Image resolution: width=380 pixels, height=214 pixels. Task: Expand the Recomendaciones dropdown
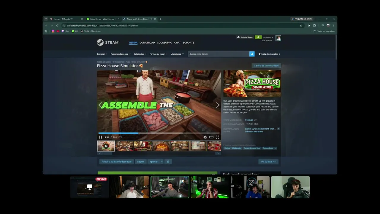coord(120,54)
